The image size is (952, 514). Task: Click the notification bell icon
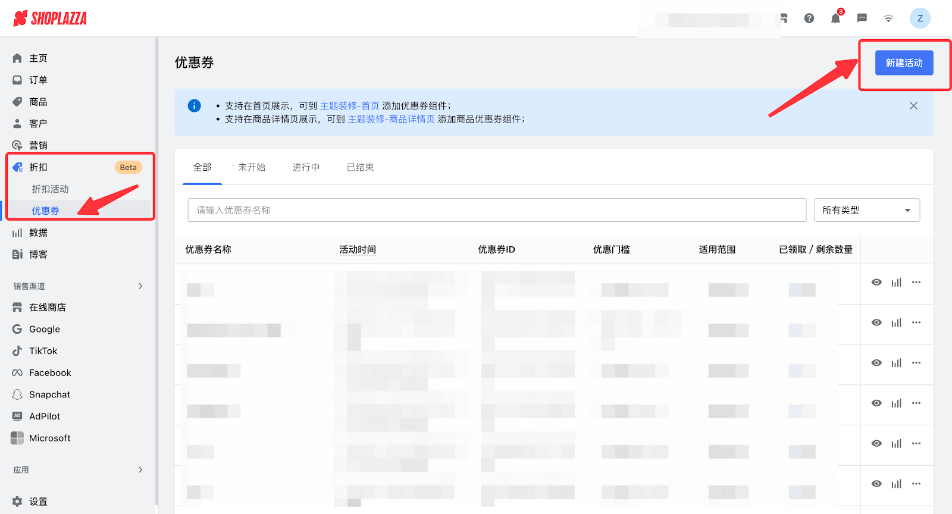[x=835, y=18]
